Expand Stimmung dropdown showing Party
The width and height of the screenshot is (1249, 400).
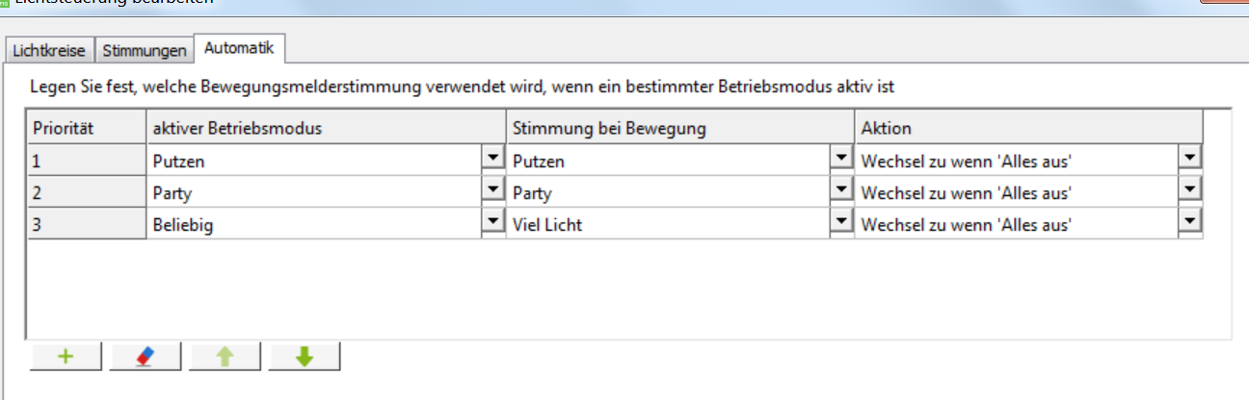(841, 190)
